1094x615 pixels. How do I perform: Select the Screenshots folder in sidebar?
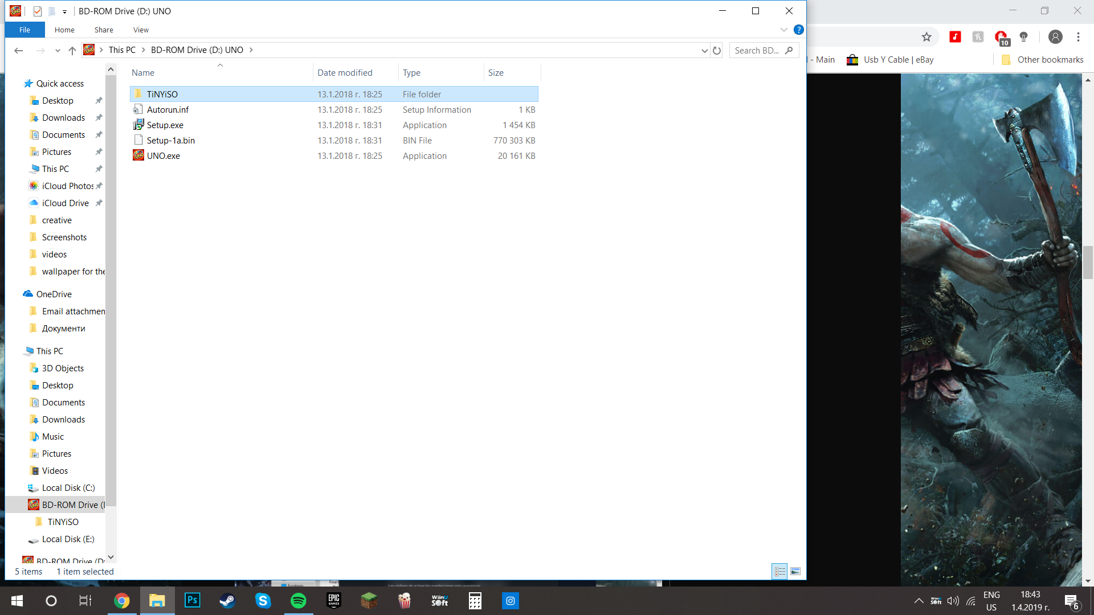pyautogui.click(x=64, y=237)
